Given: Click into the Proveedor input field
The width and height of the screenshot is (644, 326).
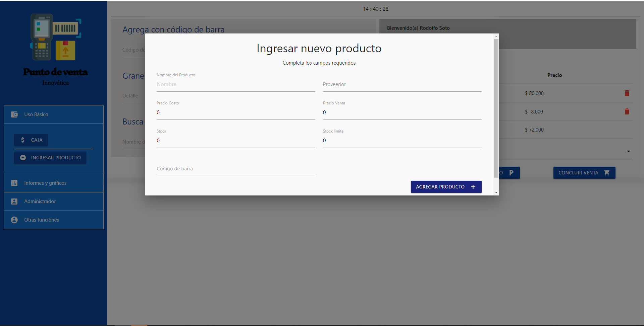Looking at the screenshot, I should coord(402,84).
